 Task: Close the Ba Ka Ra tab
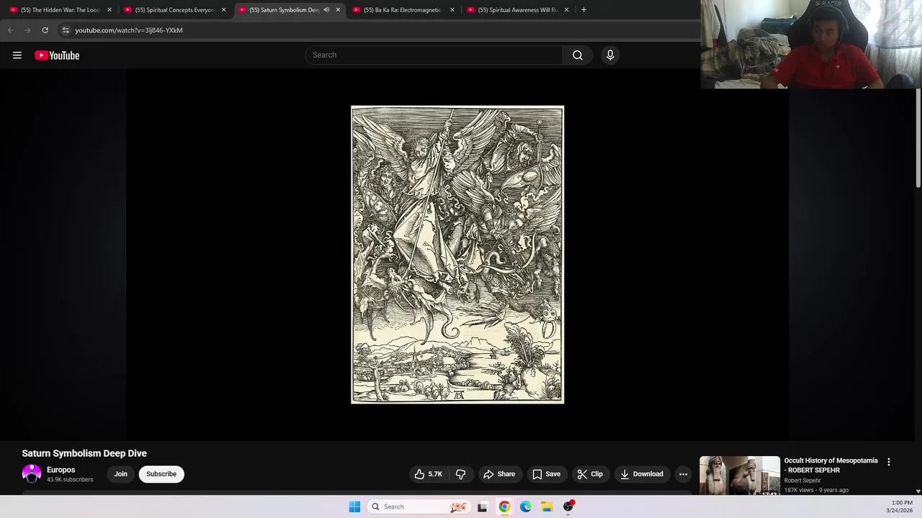click(452, 10)
